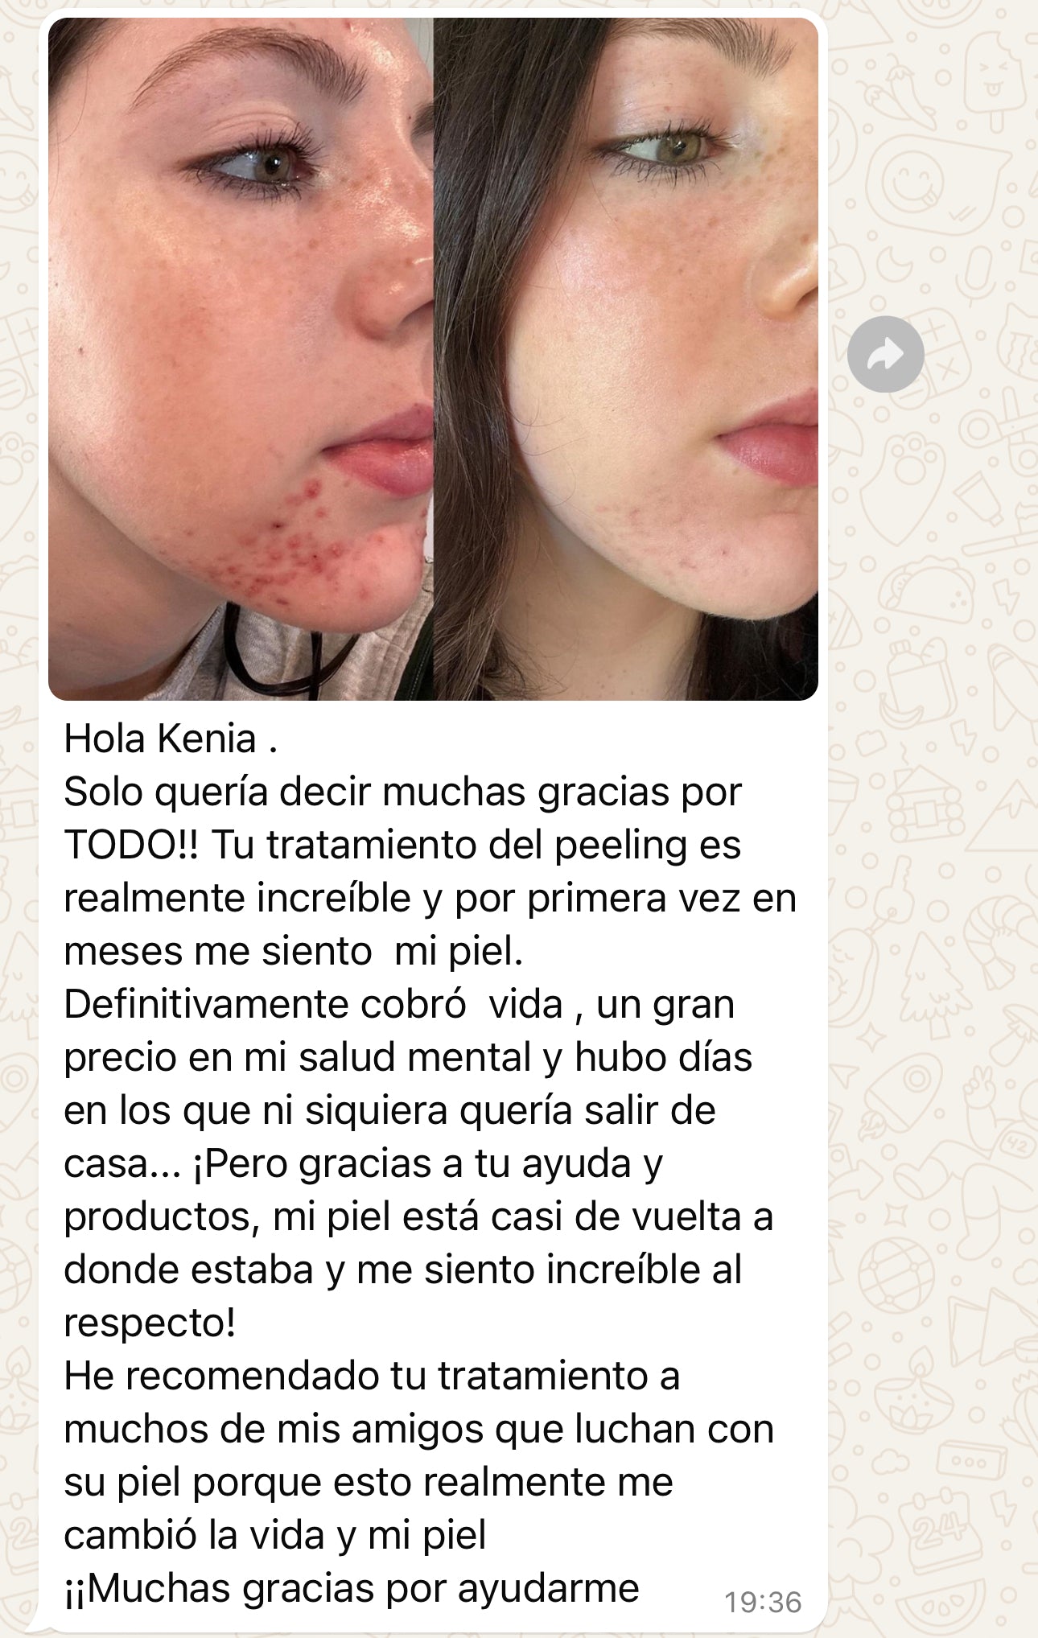Tap the word 'respecto!' in the message
The width and height of the screenshot is (1038, 1638).
pos(150,1324)
